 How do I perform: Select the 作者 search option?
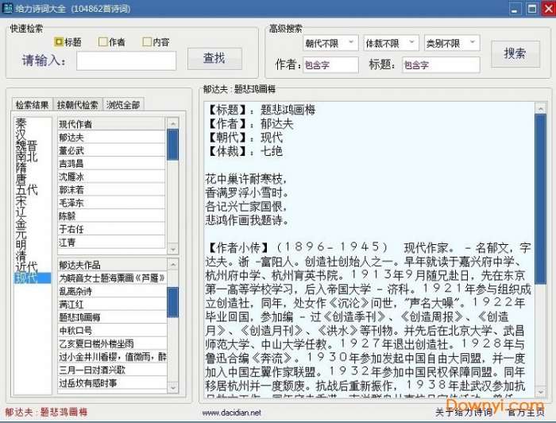click(x=112, y=42)
